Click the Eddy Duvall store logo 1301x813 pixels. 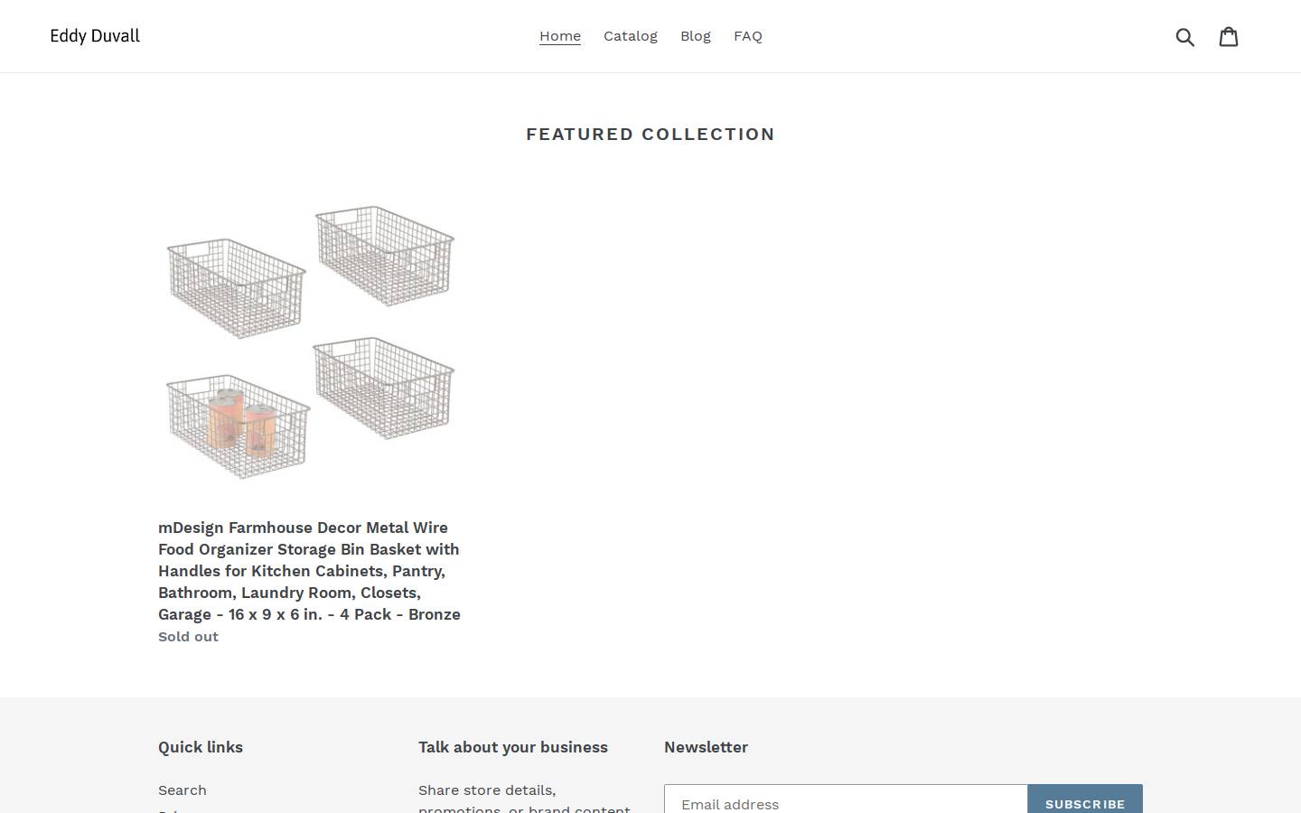coord(95,36)
